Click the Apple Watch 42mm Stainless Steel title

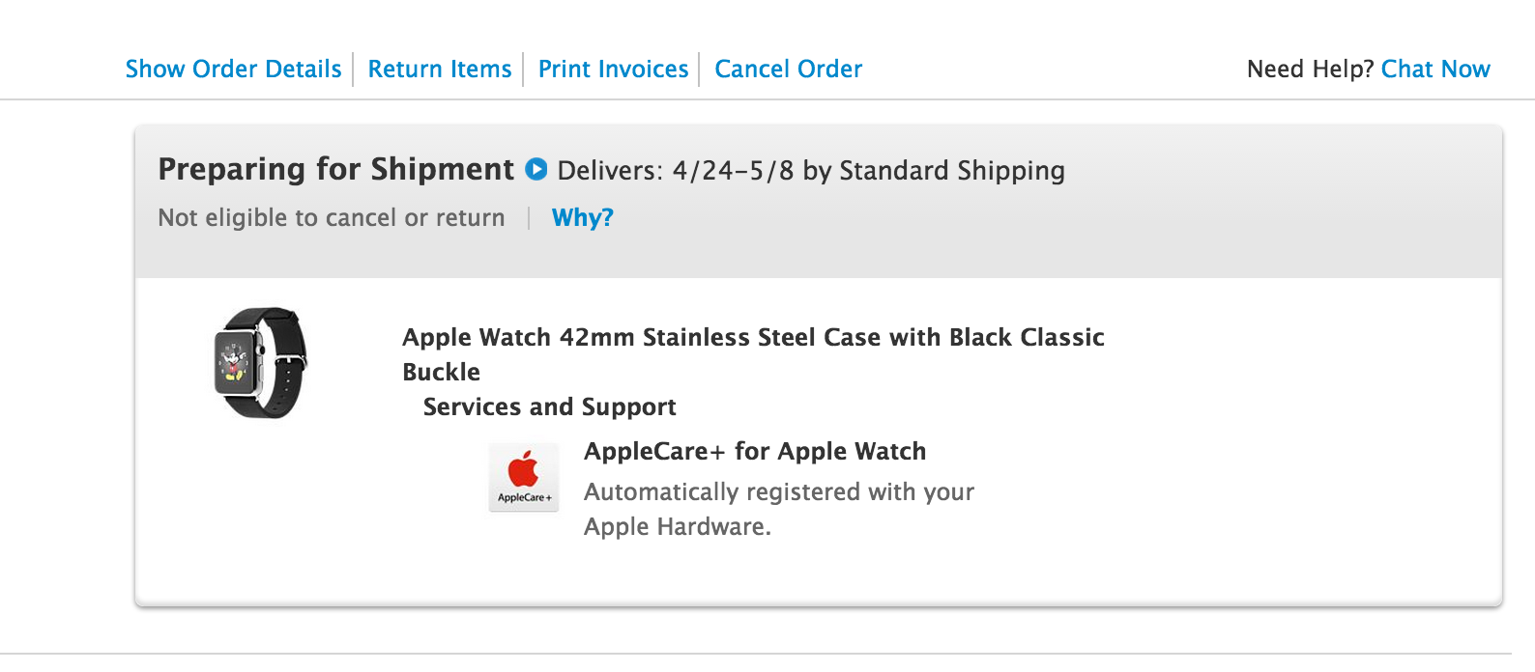[753, 338]
